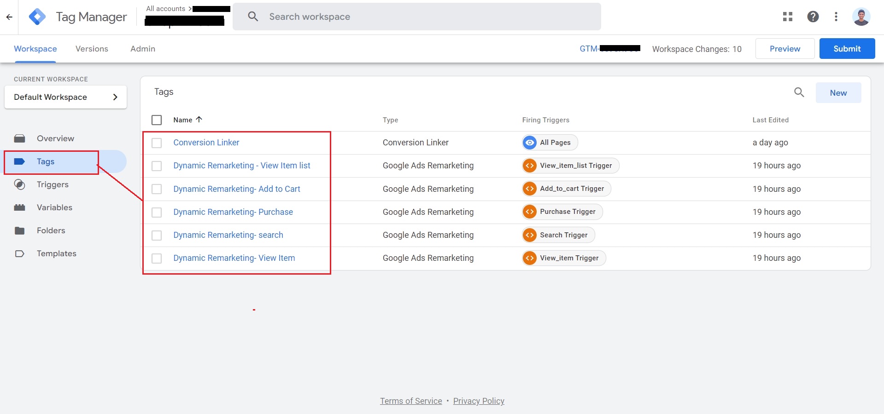884x414 pixels.
Task: Open the help question mark icon
Action: point(813,17)
